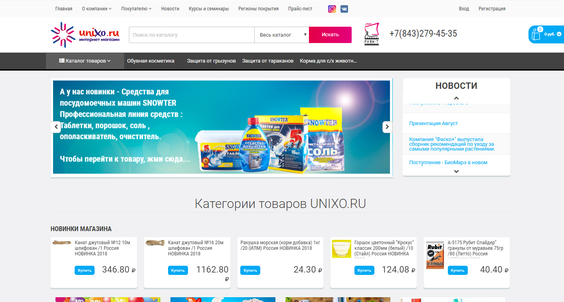Open the Каталог товаров dropdown
The width and height of the screenshot is (564, 302).
tap(85, 61)
